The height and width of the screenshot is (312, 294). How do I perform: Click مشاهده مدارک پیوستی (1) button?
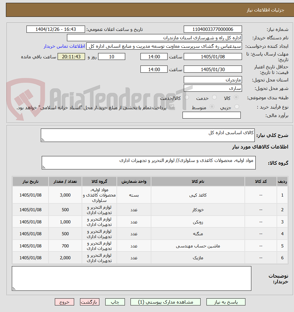(165, 302)
